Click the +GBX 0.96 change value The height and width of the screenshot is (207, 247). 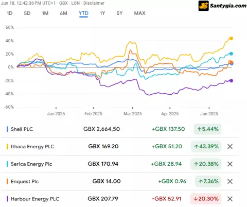172,181
